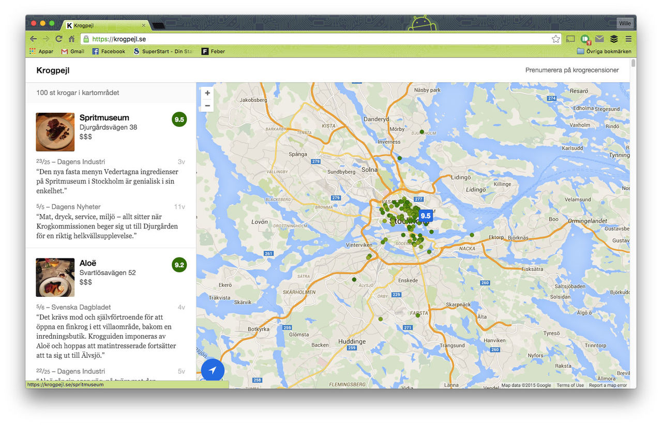
Task: Open the browser home page icon
Action: [x=71, y=39]
